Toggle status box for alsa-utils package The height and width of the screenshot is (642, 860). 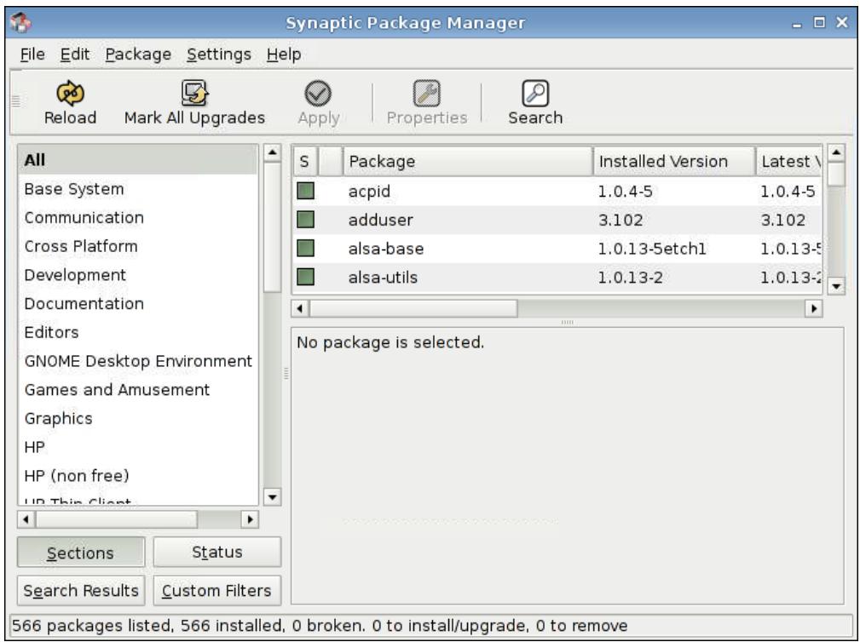(x=305, y=277)
